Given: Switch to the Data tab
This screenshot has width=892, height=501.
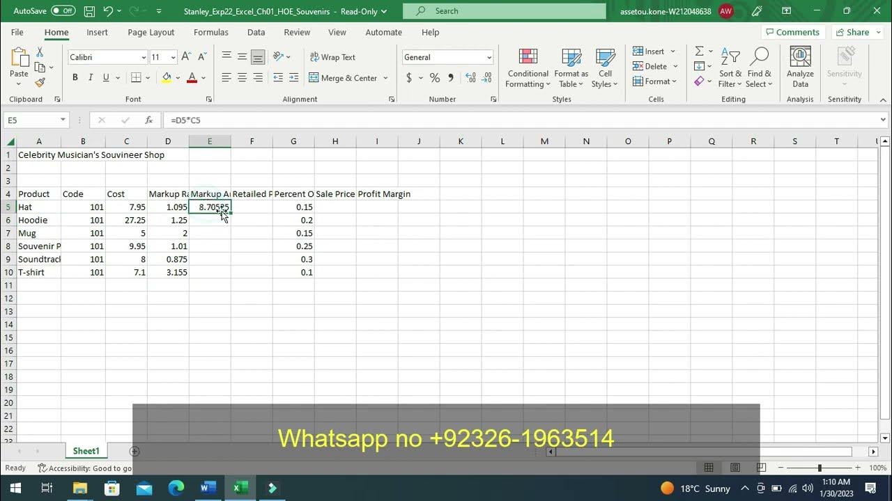Looking at the screenshot, I should pyautogui.click(x=256, y=33).
